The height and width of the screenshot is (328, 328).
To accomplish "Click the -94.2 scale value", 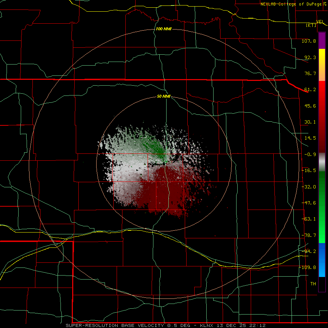I will tap(309, 251).
